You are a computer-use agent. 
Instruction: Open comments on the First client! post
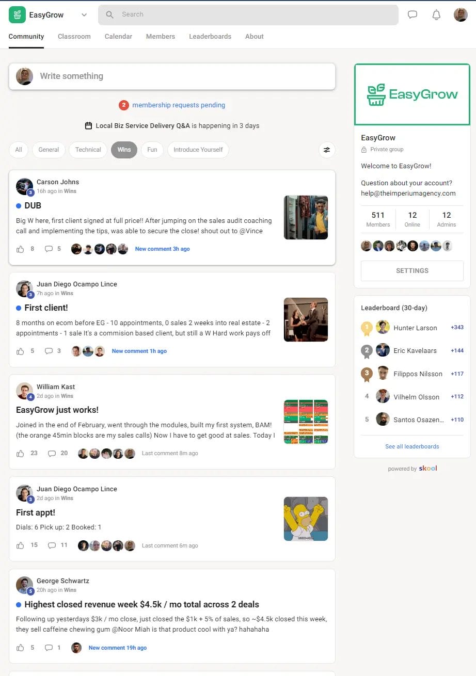pos(49,351)
